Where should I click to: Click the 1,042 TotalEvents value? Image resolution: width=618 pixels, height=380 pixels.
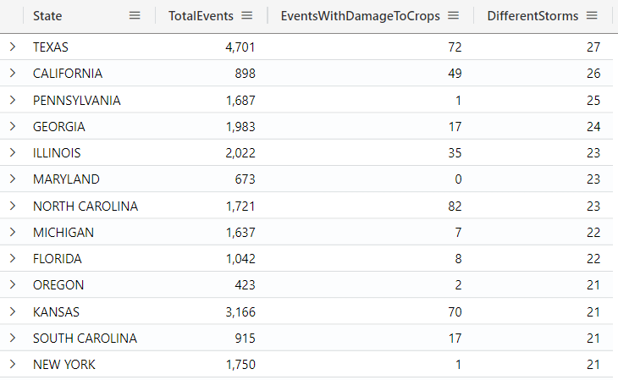[240, 259]
